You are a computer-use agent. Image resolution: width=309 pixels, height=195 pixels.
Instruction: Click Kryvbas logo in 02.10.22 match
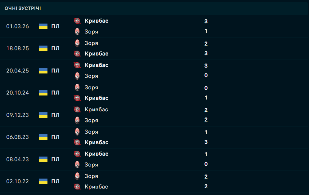[x=77, y=187]
